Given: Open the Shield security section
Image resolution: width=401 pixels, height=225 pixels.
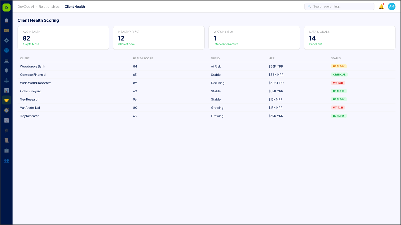Looking at the screenshot, I should 7,70.
